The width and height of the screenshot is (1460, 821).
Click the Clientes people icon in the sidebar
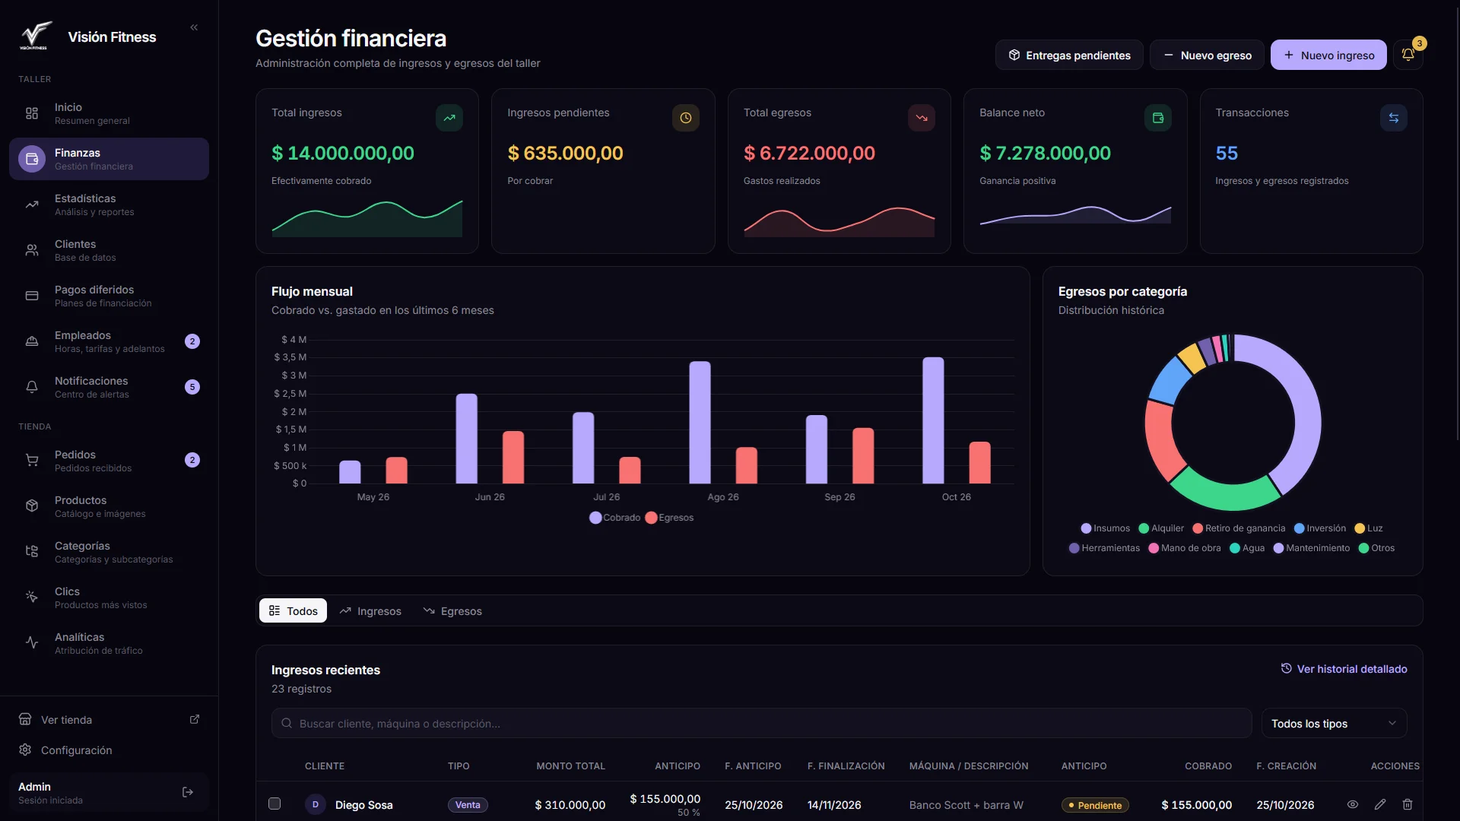pyautogui.click(x=32, y=250)
